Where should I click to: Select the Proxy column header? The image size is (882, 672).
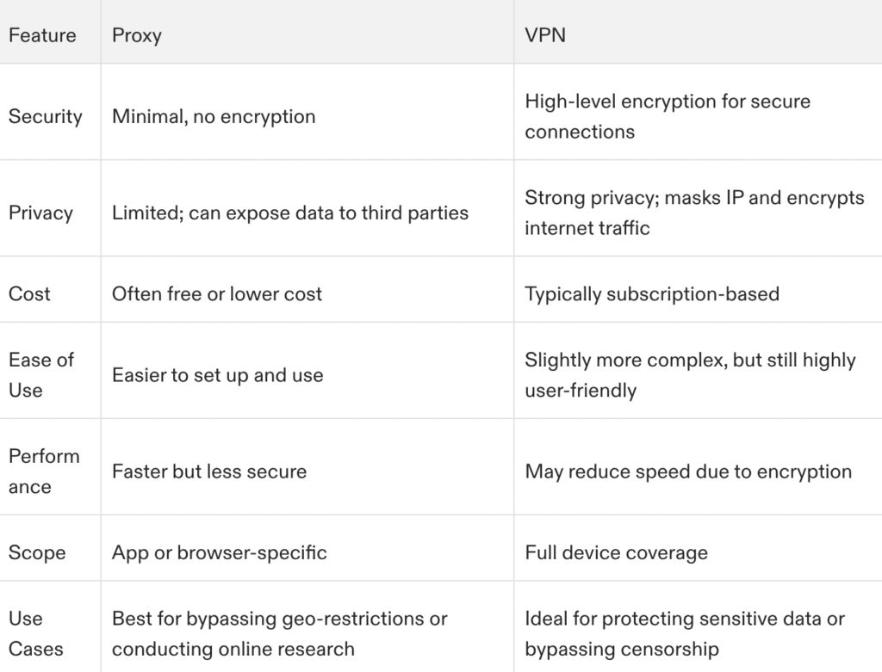(x=137, y=35)
